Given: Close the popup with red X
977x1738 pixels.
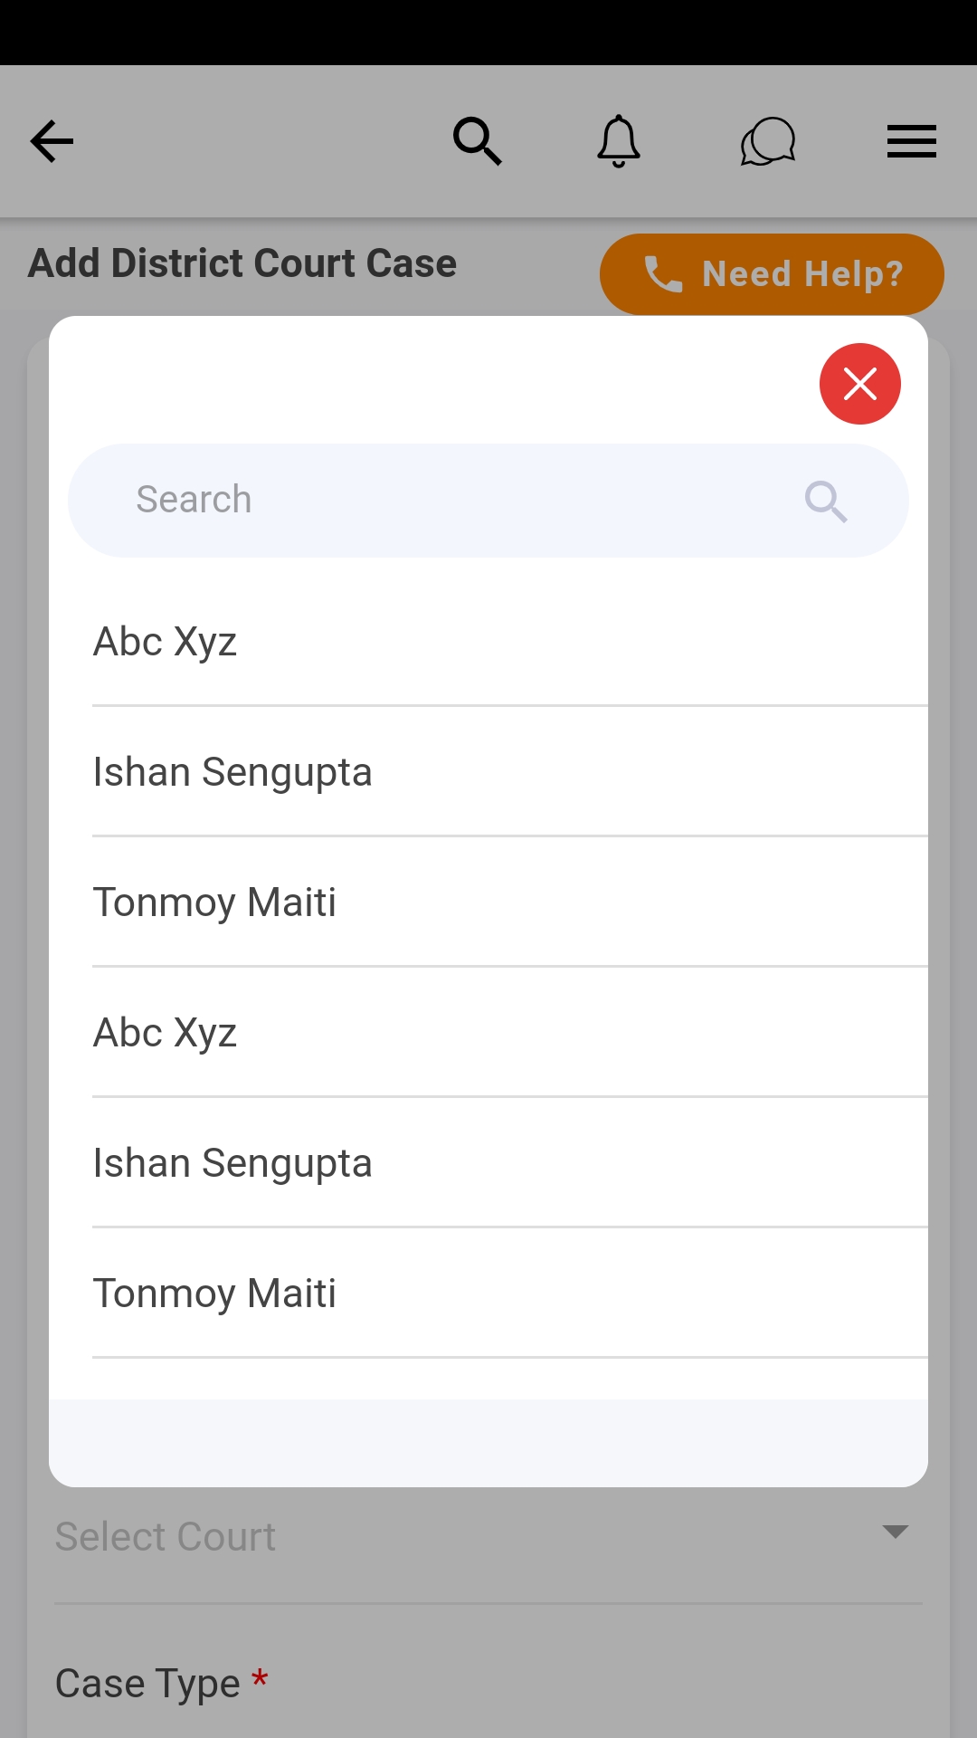Looking at the screenshot, I should [x=859, y=384].
